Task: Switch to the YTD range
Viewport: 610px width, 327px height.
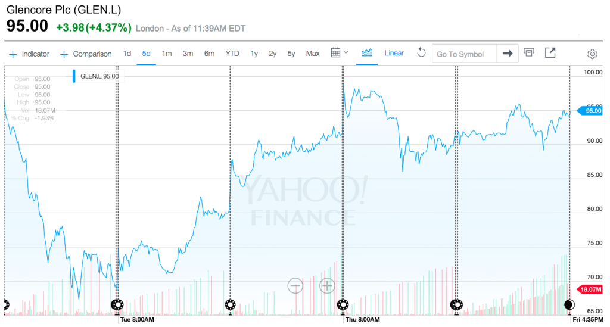Action: [232, 54]
